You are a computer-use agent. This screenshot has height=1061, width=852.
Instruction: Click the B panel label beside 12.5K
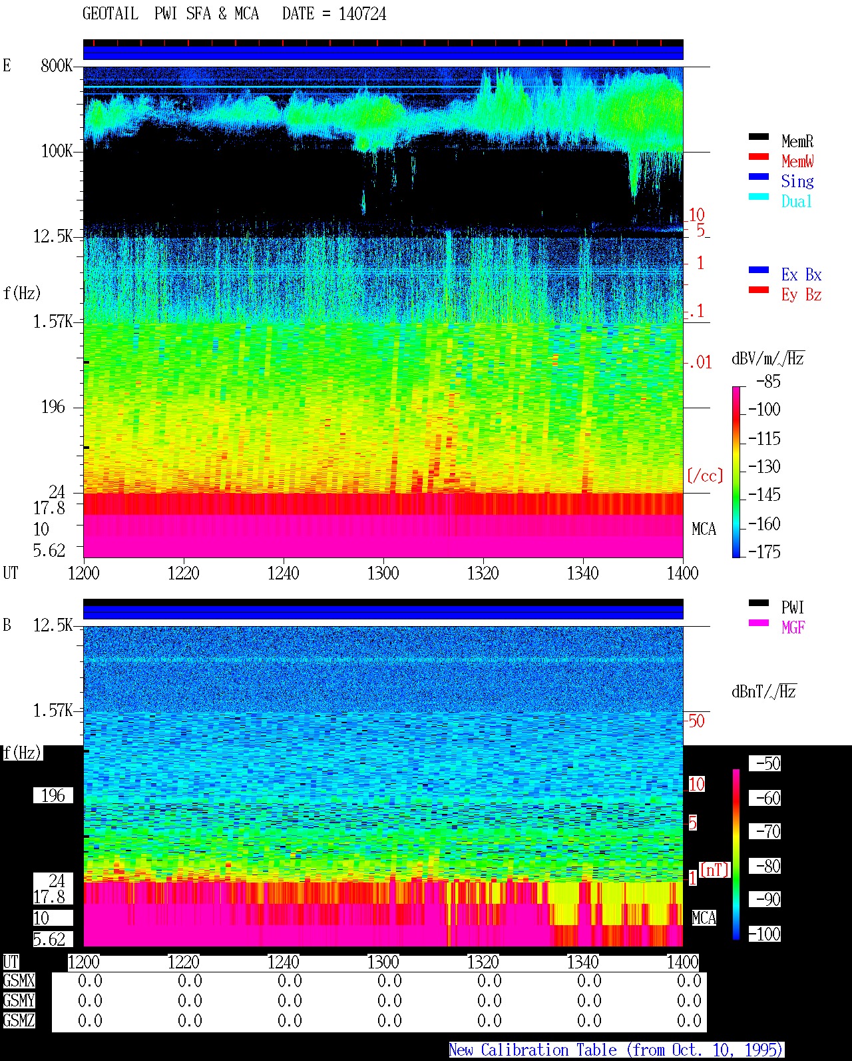click(x=7, y=625)
